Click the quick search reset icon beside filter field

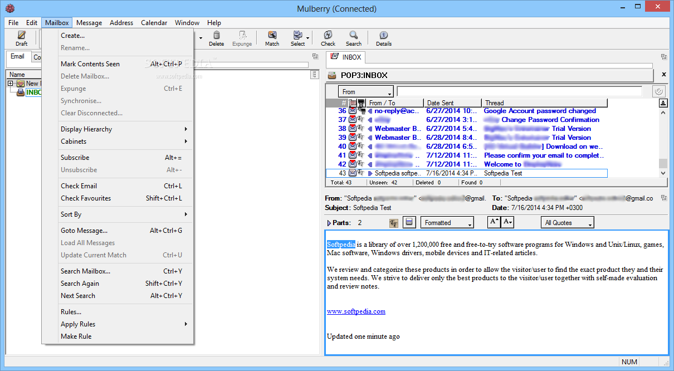[x=658, y=91]
